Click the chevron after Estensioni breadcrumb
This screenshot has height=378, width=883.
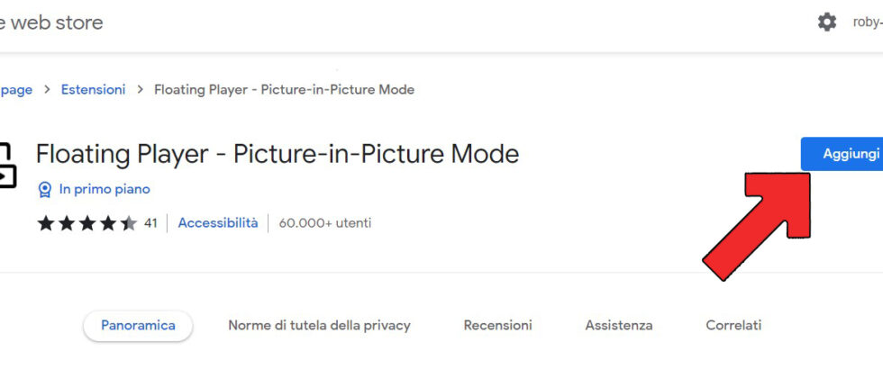[x=140, y=90]
